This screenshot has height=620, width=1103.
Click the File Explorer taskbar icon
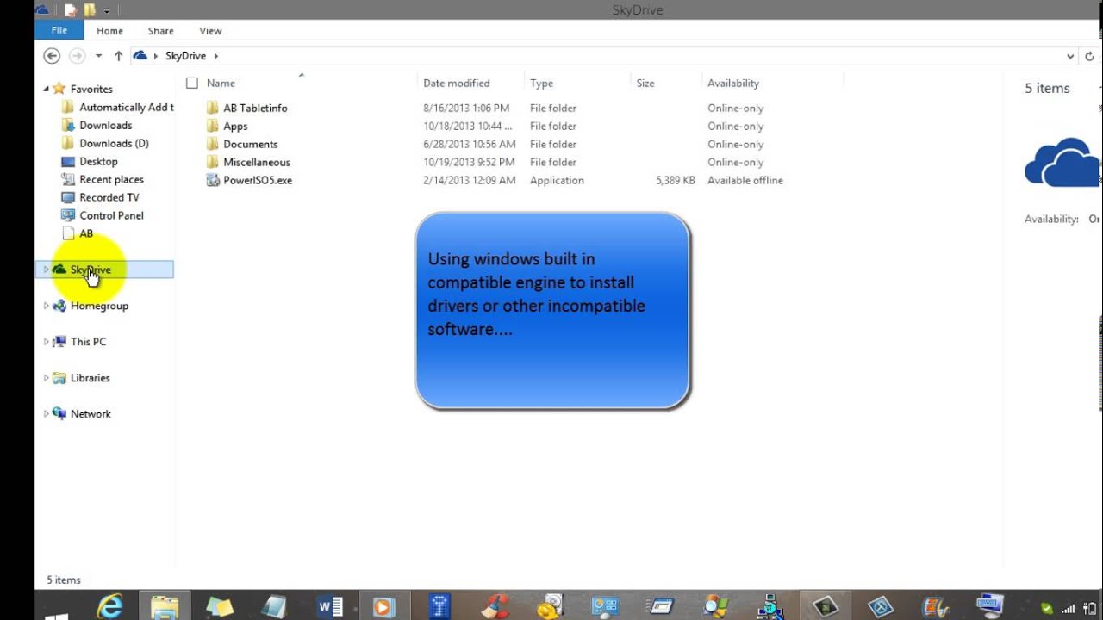click(x=165, y=606)
